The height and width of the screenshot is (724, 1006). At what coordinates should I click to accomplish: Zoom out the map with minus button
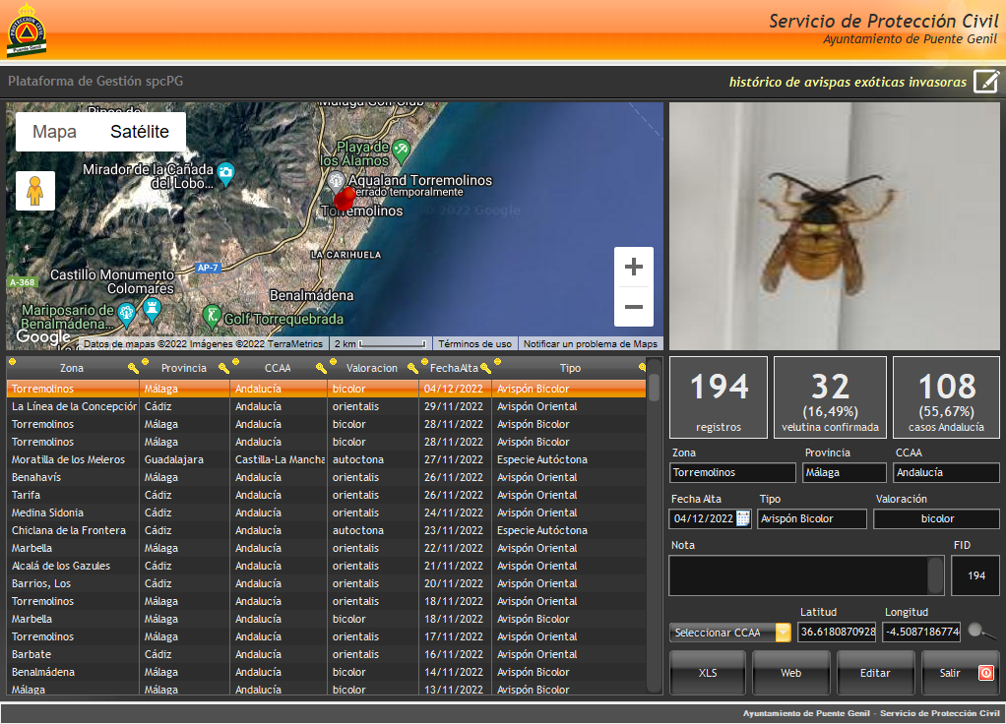pyautogui.click(x=634, y=307)
